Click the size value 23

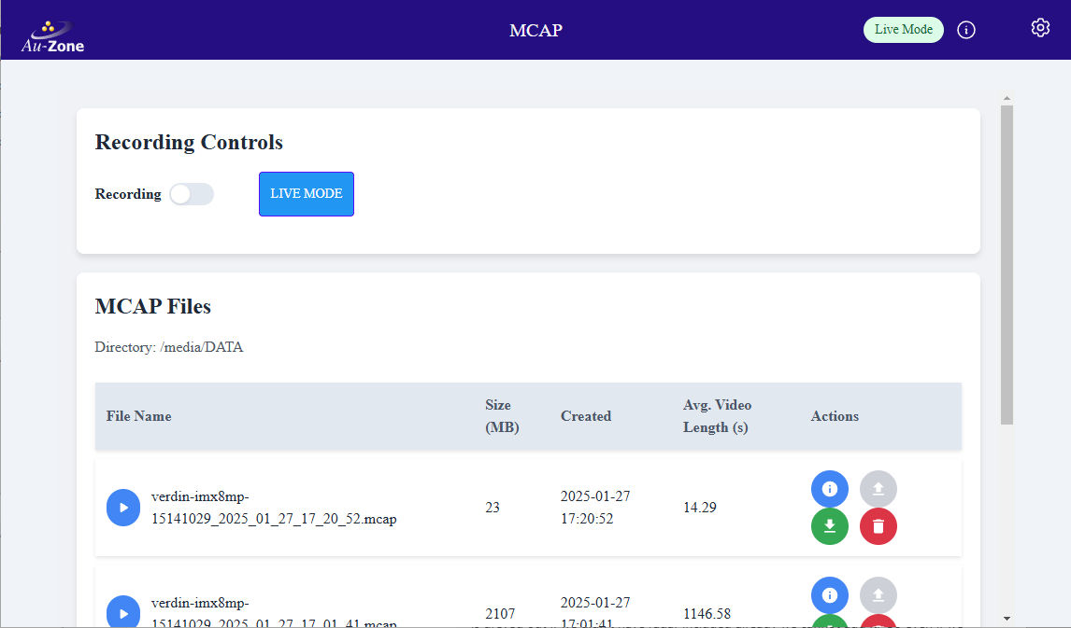pos(493,508)
